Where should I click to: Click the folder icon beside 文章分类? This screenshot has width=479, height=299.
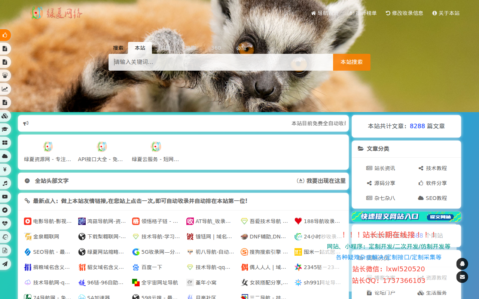tap(361, 149)
